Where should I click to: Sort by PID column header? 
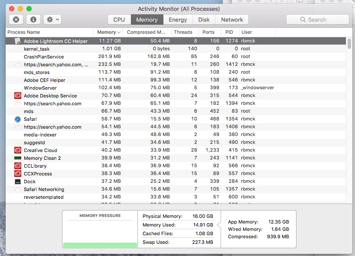(230, 32)
